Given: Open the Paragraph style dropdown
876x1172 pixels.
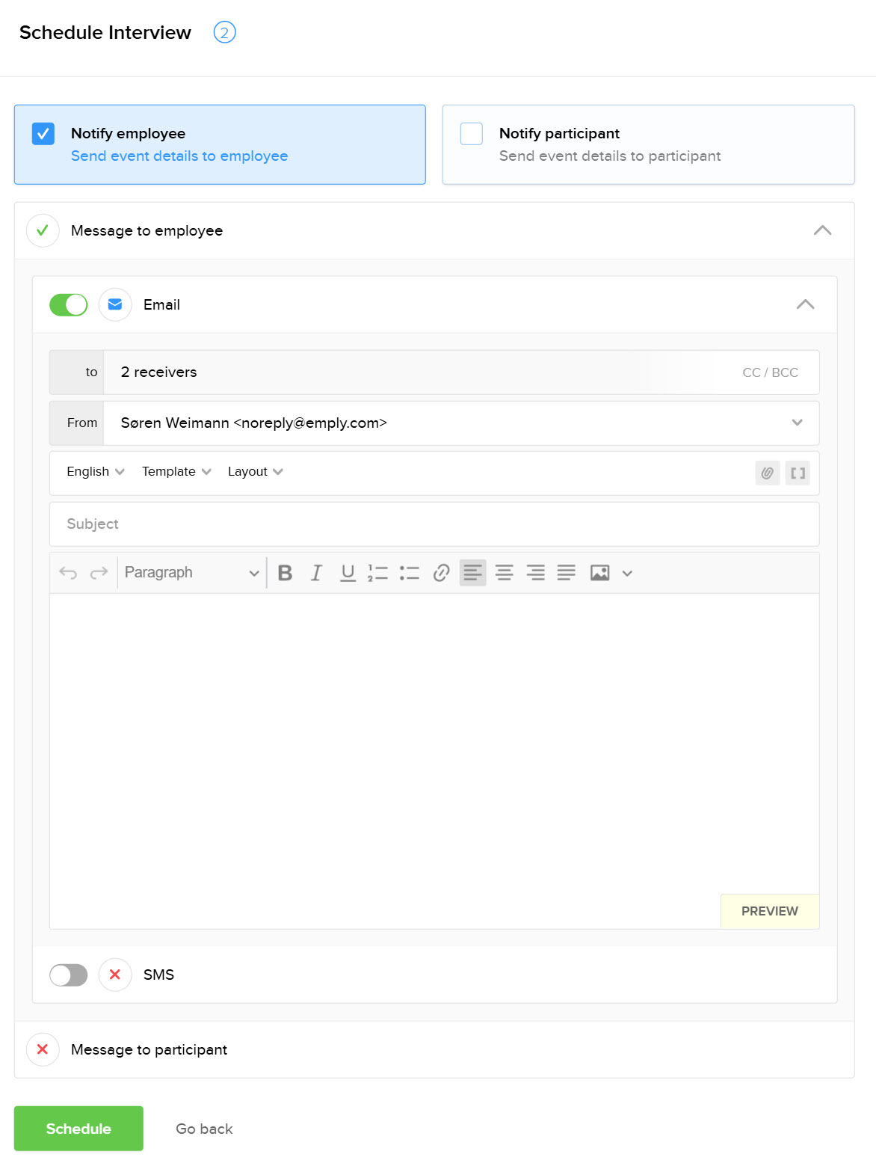Looking at the screenshot, I should pyautogui.click(x=191, y=573).
